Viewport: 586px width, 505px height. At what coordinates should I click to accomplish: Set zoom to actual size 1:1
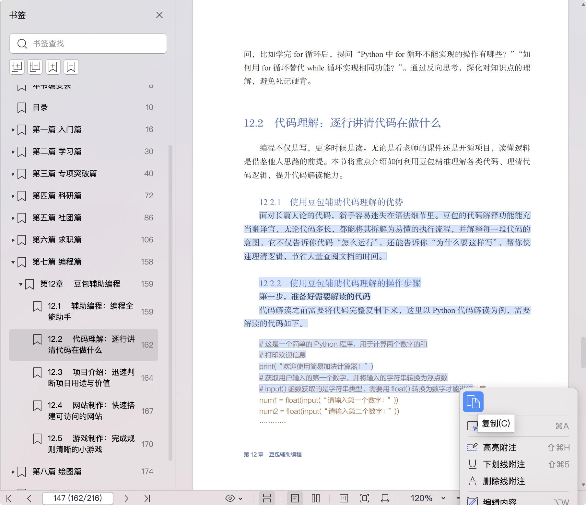[x=344, y=498]
